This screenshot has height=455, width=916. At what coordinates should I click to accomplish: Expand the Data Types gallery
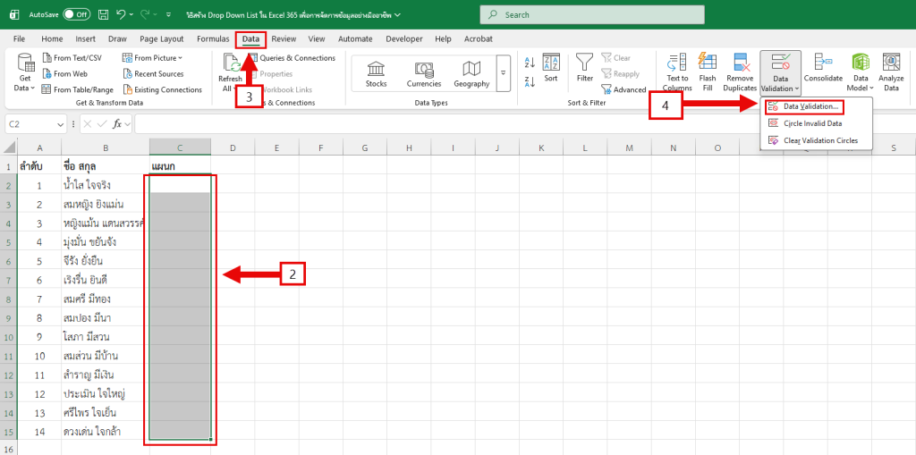[503, 73]
